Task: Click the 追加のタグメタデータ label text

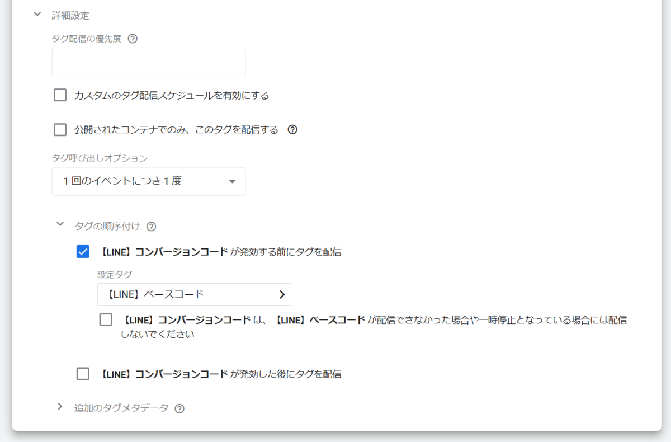Action: pyautogui.click(x=121, y=408)
